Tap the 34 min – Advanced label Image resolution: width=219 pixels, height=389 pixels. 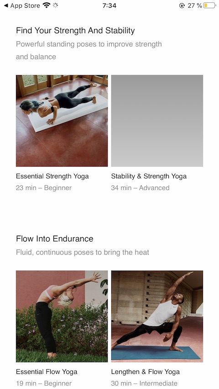click(140, 188)
